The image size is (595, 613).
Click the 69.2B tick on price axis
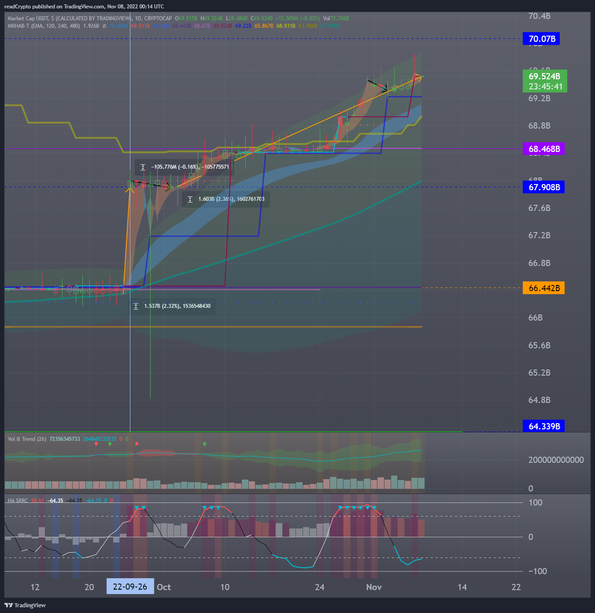point(540,98)
